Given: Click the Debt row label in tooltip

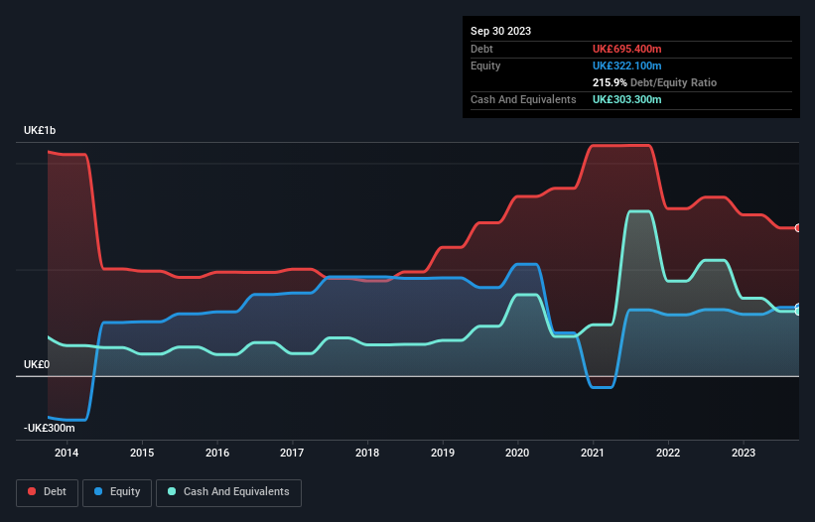Looking at the screenshot, I should coord(481,49).
